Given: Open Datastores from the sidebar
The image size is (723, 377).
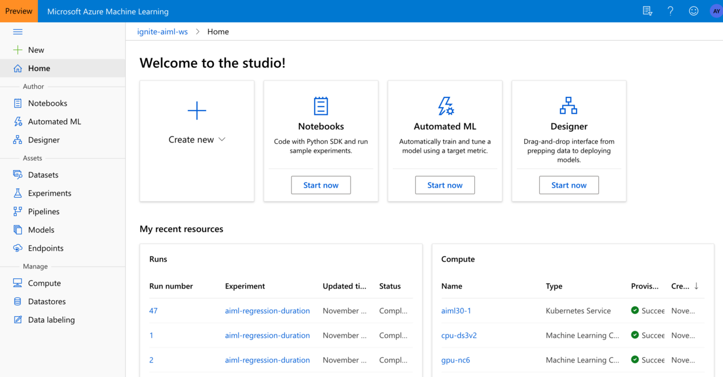Looking at the screenshot, I should click(47, 301).
